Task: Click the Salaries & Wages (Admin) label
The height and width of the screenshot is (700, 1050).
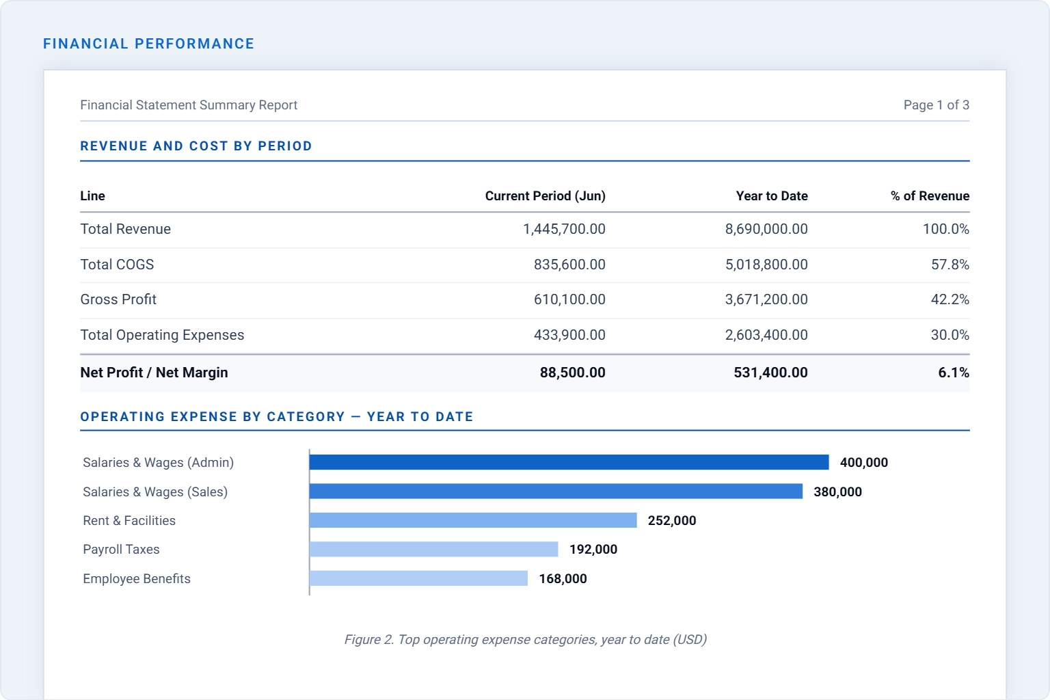Action: coord(159,463)
